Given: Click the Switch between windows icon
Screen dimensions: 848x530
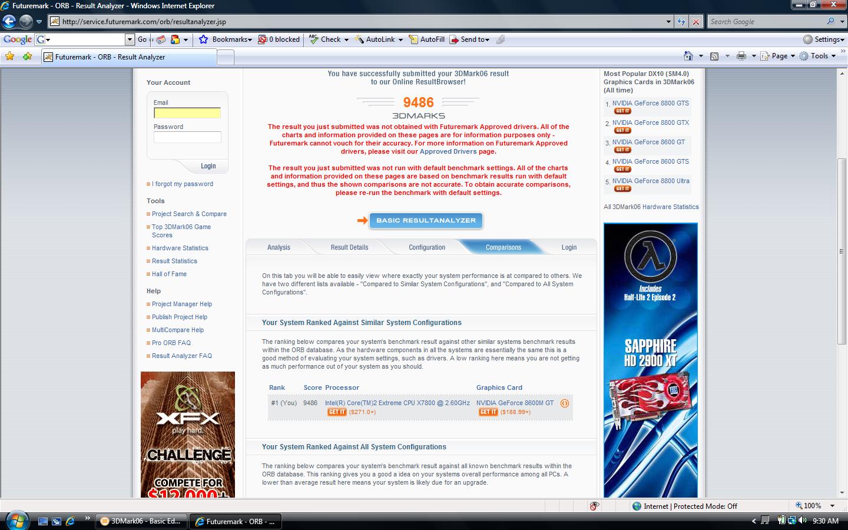Looking at the screenshot, I should click(x=57, y=521).
